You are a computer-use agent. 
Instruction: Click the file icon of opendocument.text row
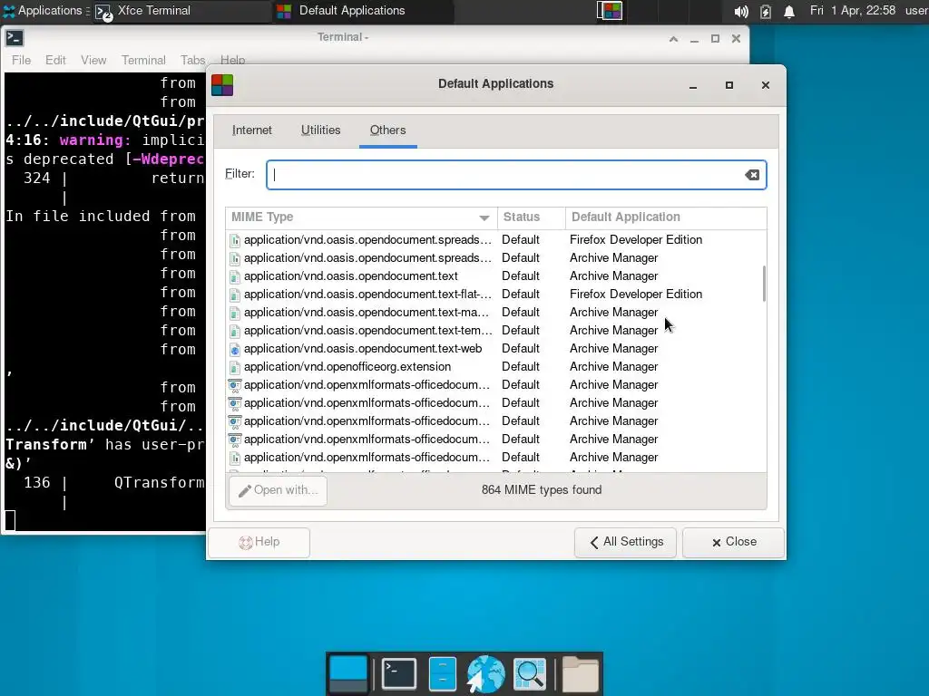click(x=235, y=277)
